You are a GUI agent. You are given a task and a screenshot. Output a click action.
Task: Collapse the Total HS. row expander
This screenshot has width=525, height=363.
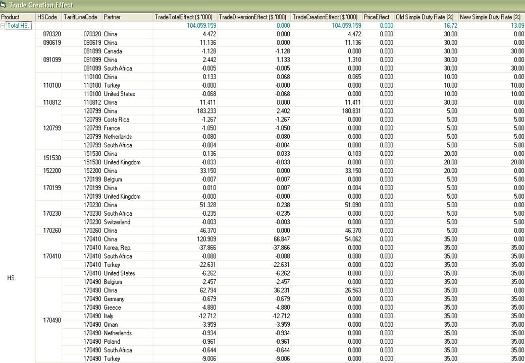3,25
